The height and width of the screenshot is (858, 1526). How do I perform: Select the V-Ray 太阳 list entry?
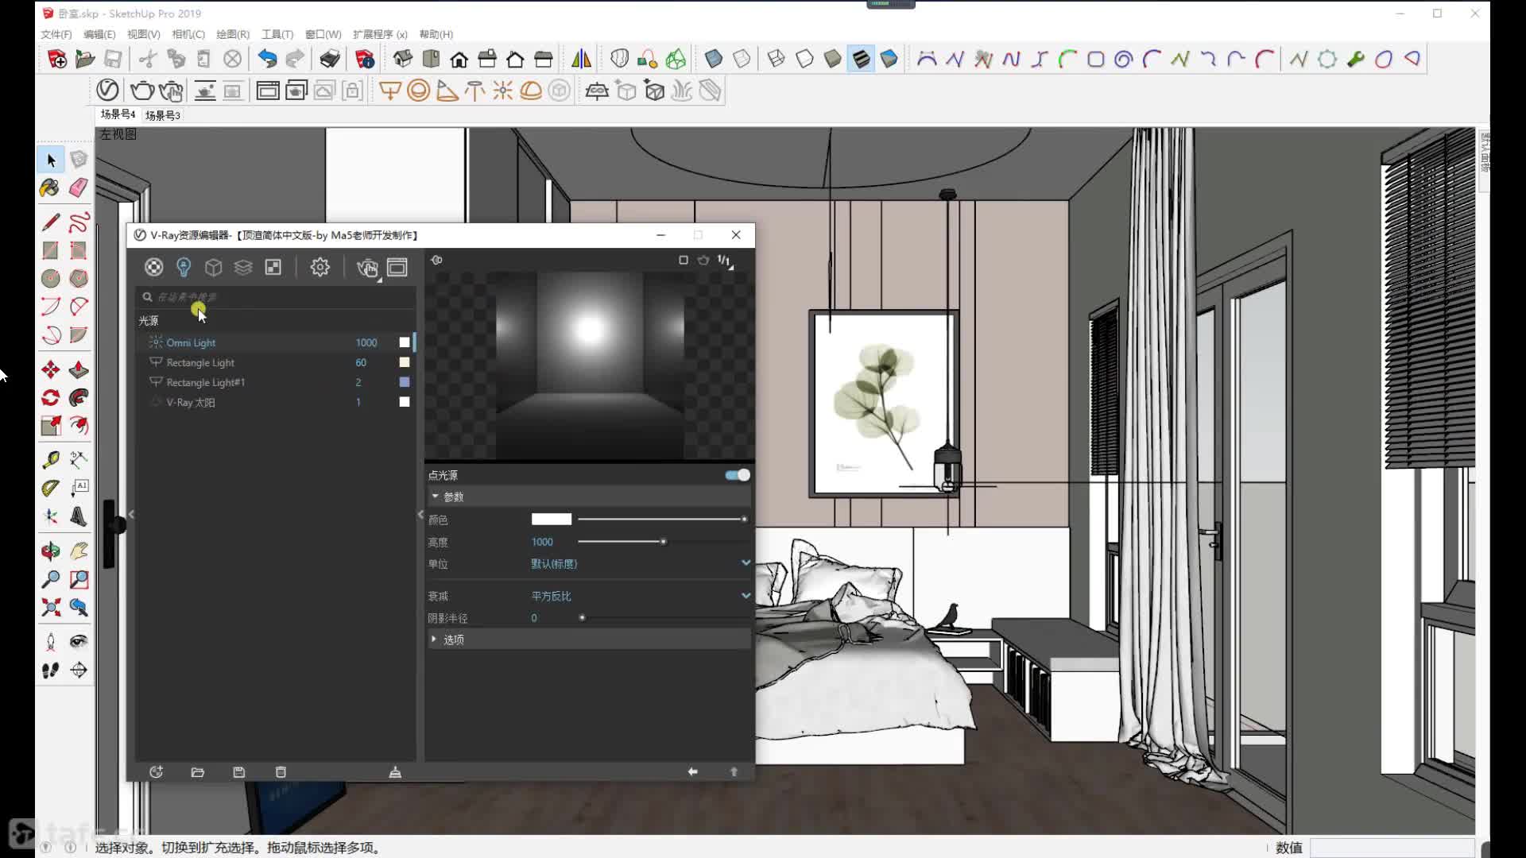pos(275,402)
